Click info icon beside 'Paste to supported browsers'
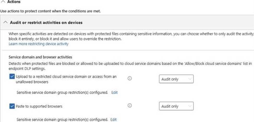 coord(130,106)
